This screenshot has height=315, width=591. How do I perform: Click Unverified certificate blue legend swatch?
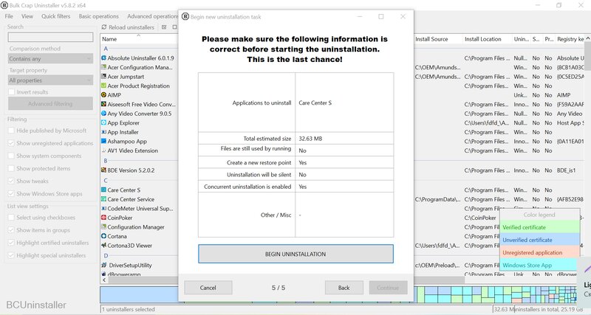pyautogui.click(x=539, y=240)
